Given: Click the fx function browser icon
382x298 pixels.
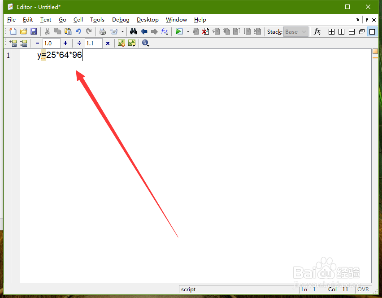Looking at the screenshot, I should [x=317, y=31].
